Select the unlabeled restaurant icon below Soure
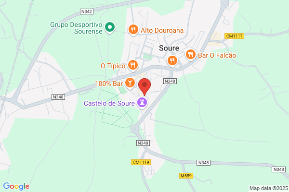Screen dimensions: 289x192 (172, 61)
